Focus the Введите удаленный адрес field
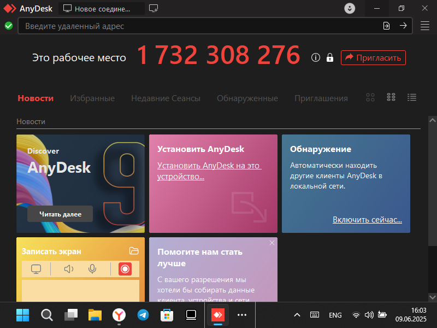The height and width of the screenshot is (328, 437). [x=215, y=26]
